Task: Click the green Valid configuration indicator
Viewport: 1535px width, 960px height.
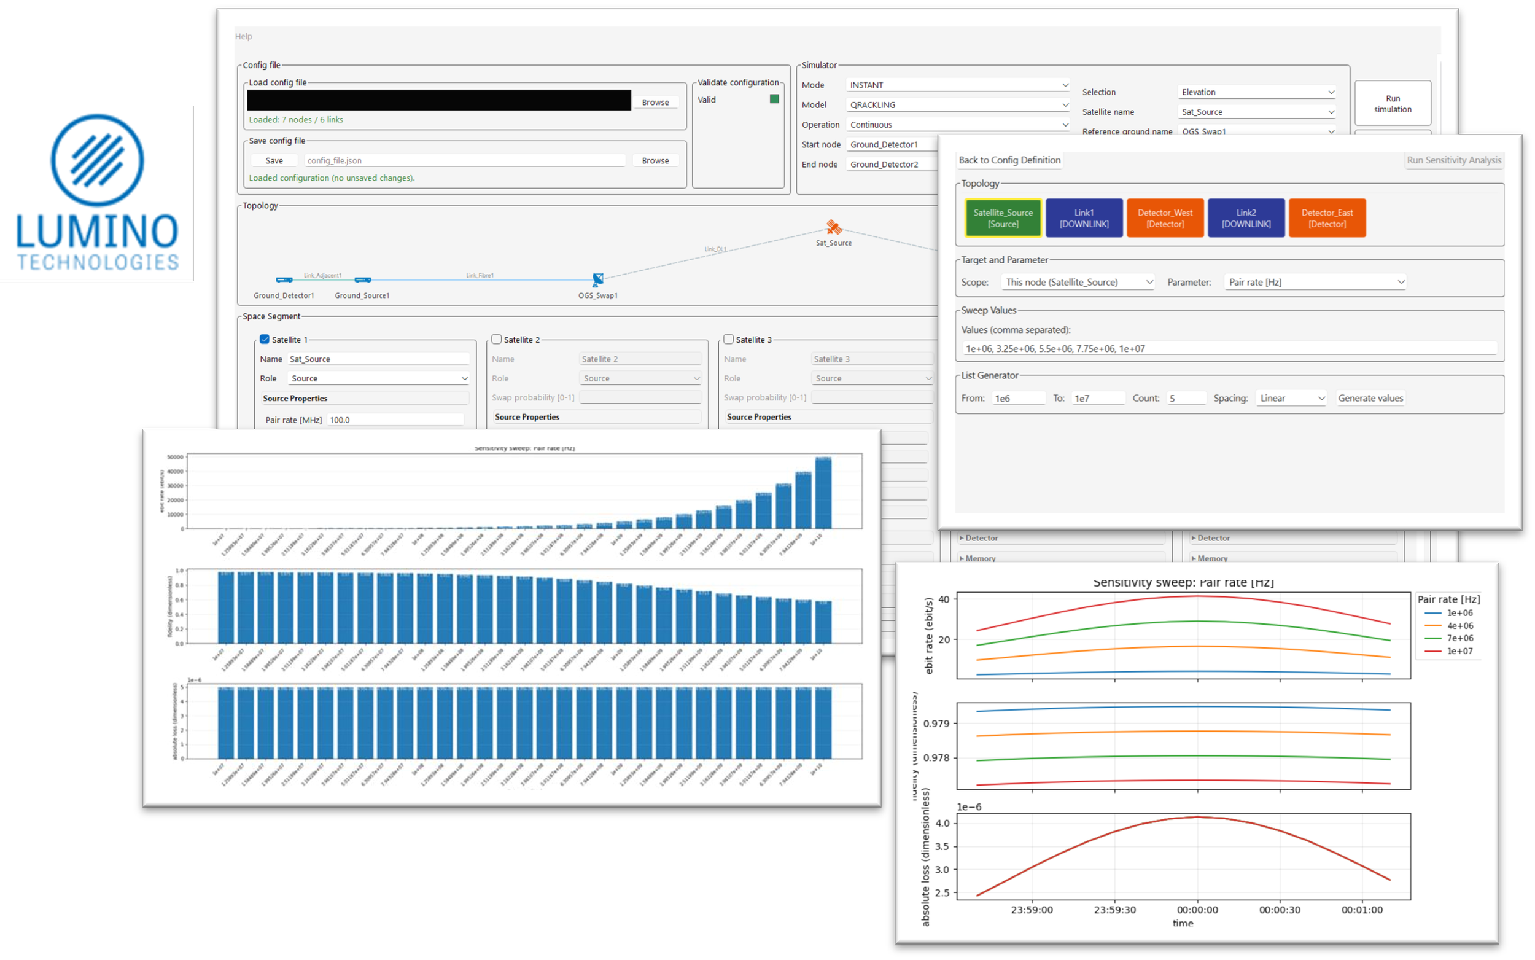Action: [774, 99]
